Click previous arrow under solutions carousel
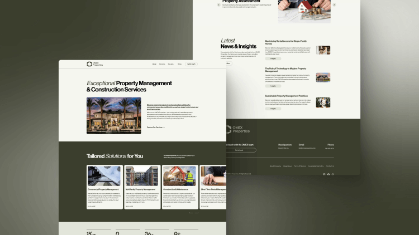 tap(191, 213)
